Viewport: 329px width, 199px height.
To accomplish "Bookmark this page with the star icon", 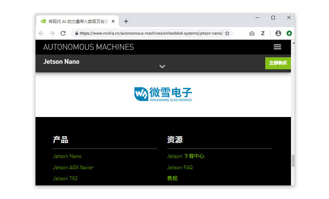I will (227, 33).
